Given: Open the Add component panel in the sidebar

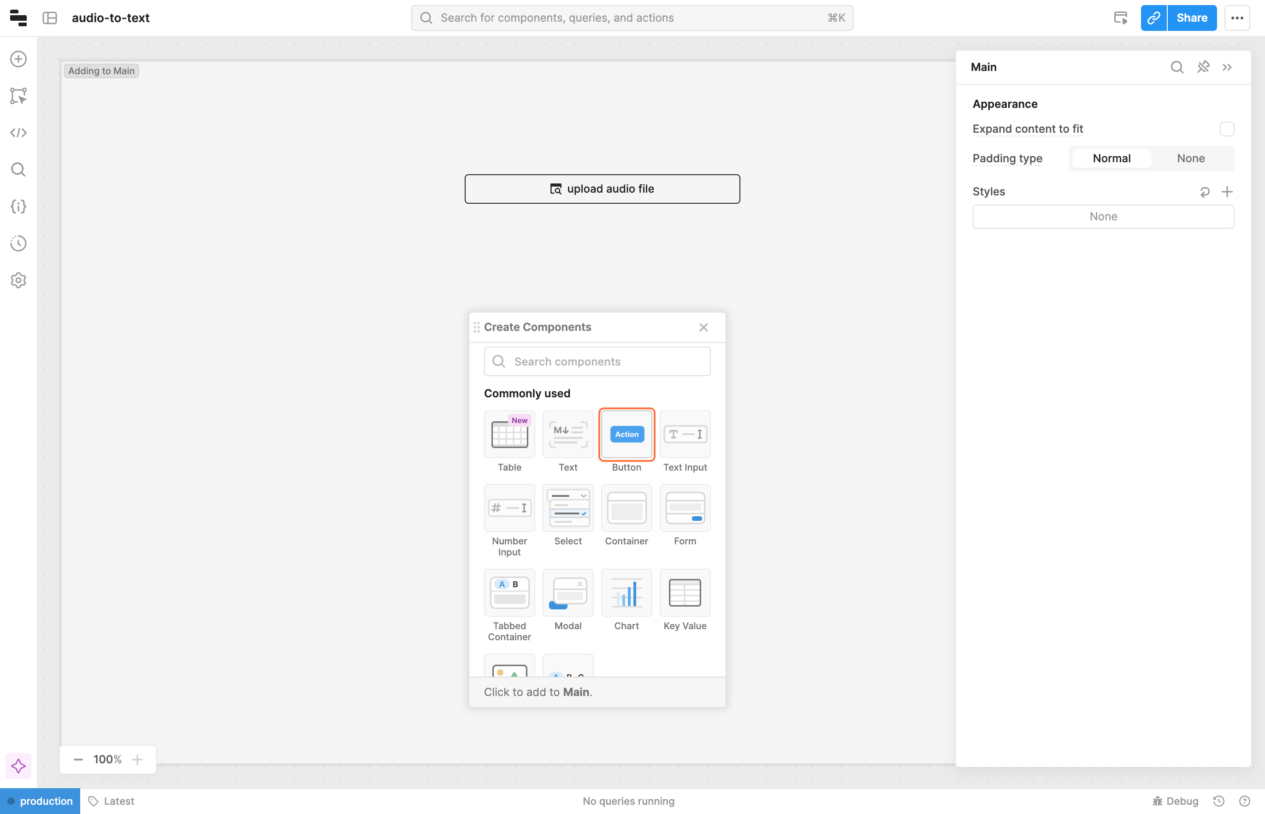Looking at the screenshot, I should [x=18, y=59].
